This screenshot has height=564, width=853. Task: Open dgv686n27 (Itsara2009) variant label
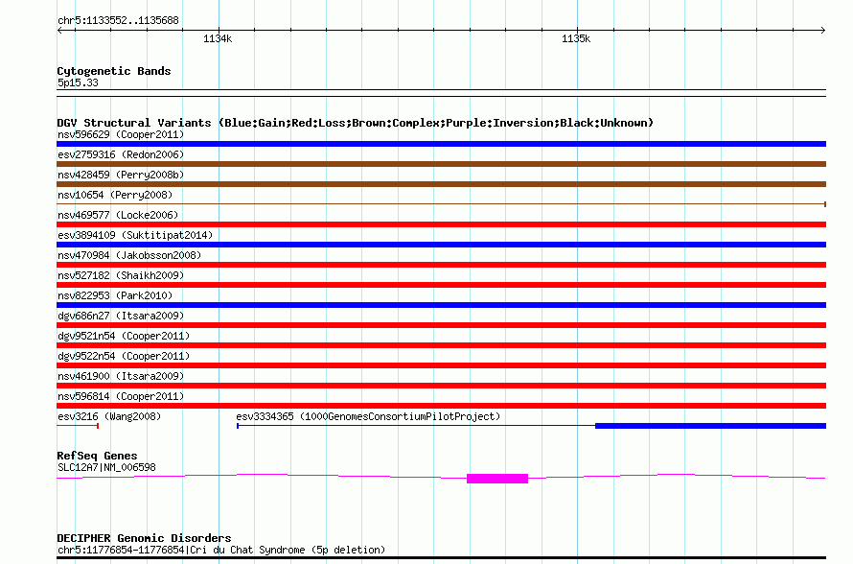121,316
